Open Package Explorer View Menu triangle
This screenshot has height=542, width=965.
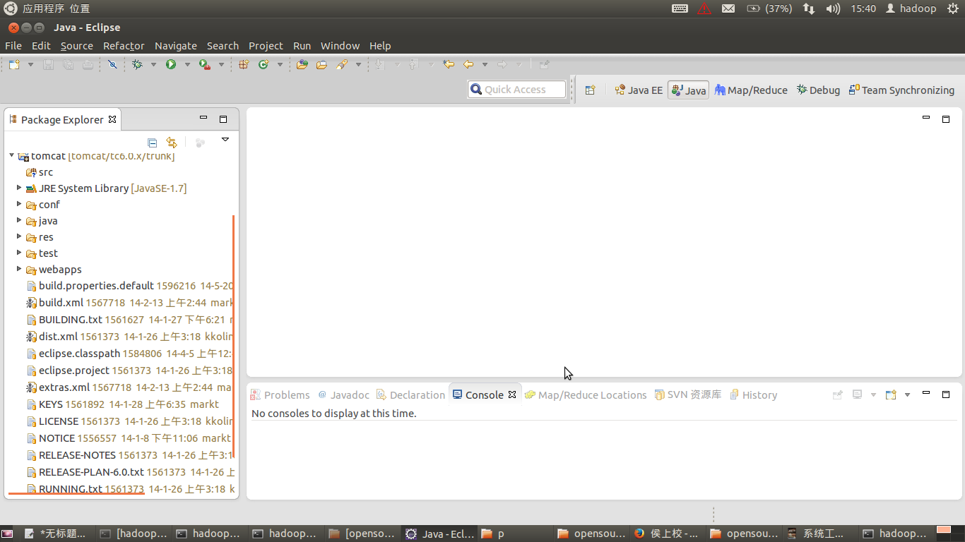click(x=225, y=140)
